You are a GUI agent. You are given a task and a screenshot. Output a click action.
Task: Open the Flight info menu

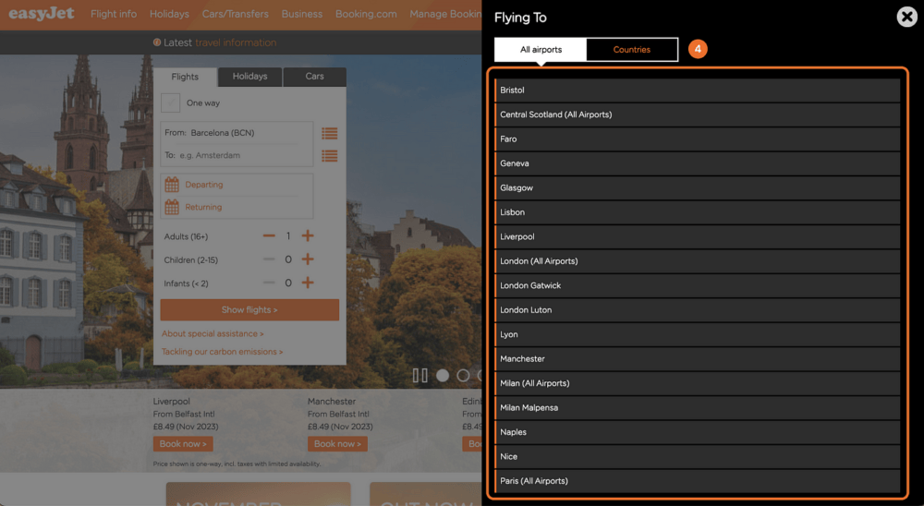(x=114, y=14)
